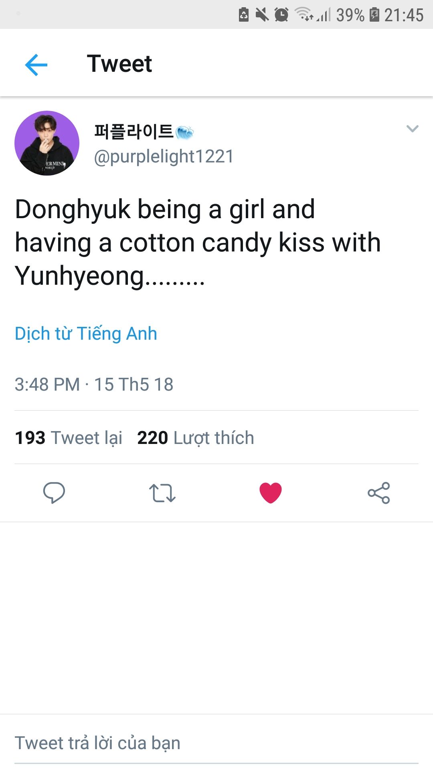Tap the muted sound status icon
Image resolution: width=433 pixels, height=770 pixels.
pyautogui.click(x=262, y=15)
